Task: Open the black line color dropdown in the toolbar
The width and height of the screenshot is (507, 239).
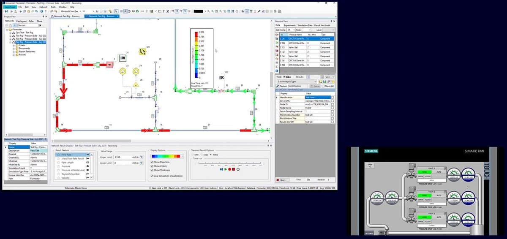Action: [x=205, y=11]
